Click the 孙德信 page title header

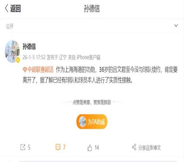[x=92, y=8]
